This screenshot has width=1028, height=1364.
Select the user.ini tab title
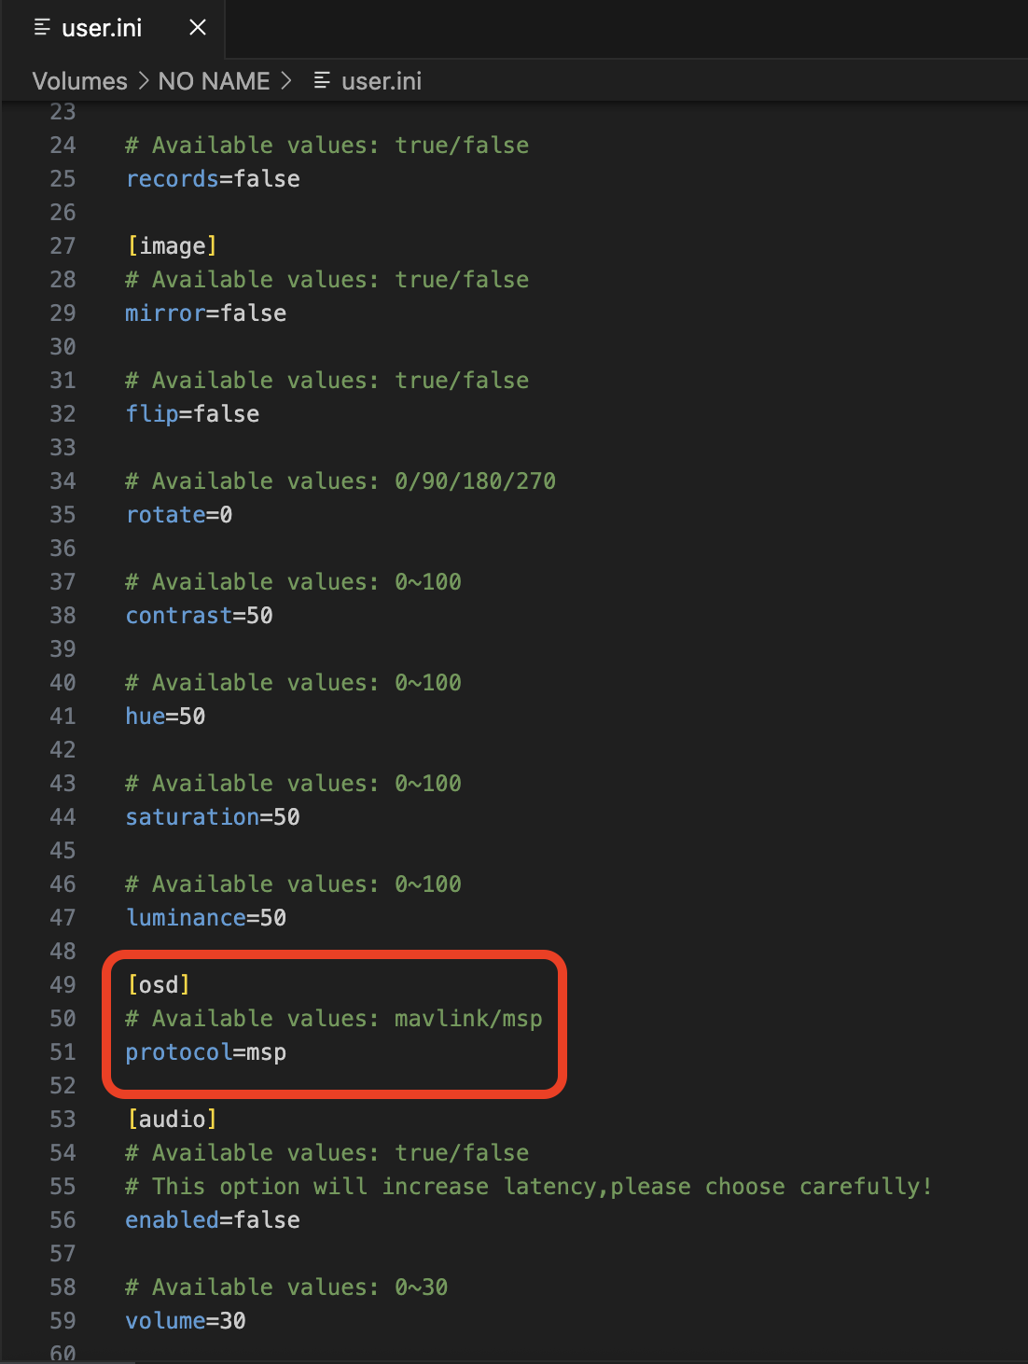pos(102,28)
